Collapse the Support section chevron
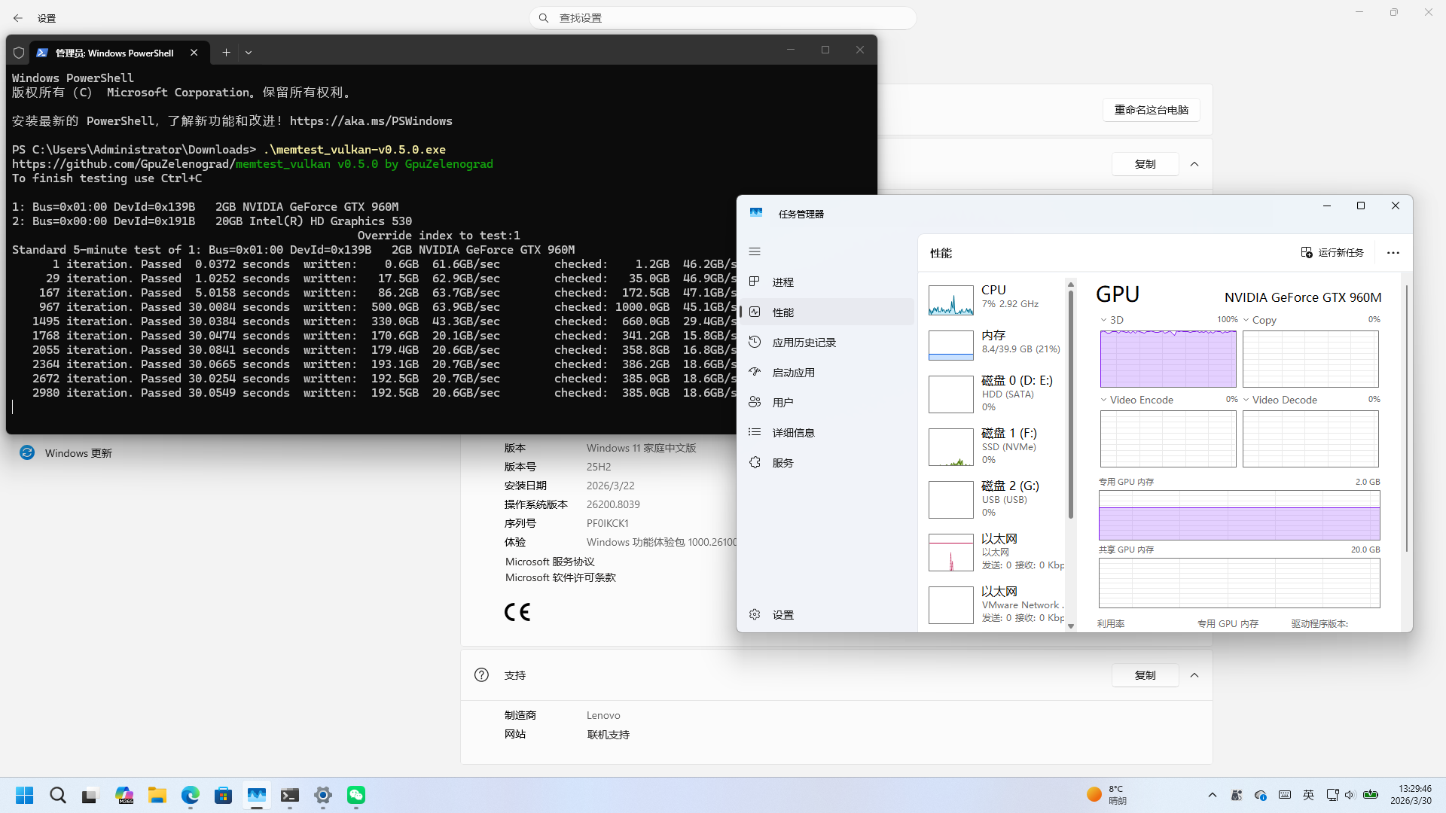1446x813 pixels. pyautogui.click(x=1194, y=675)
